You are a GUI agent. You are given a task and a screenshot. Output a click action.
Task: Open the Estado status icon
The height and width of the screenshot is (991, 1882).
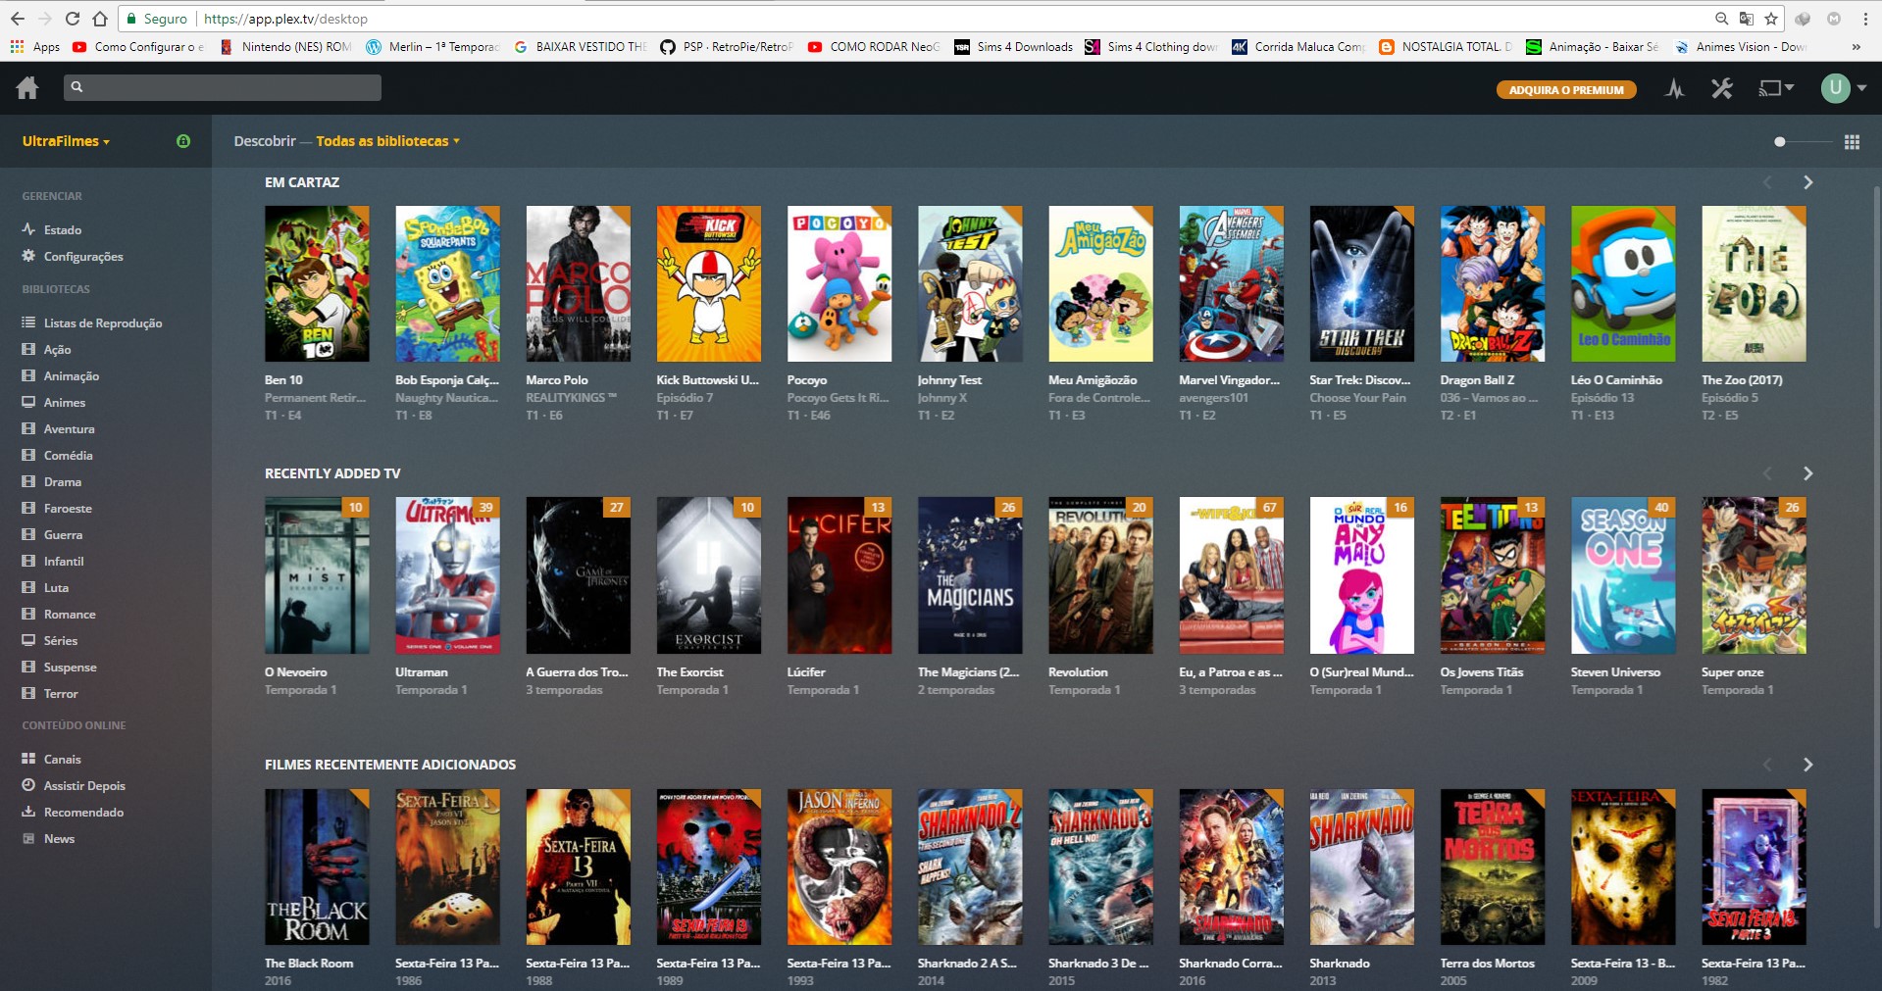(28, 229)
